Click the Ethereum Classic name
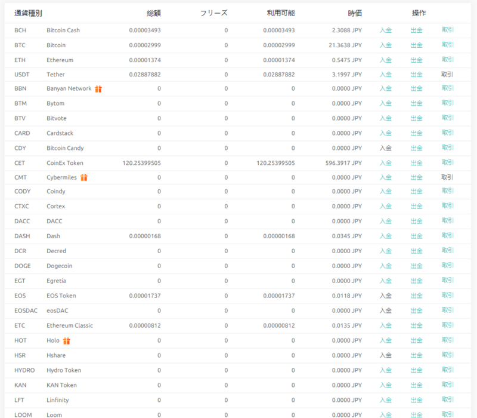This screenshot has height=418, width=477. [70, 325]
